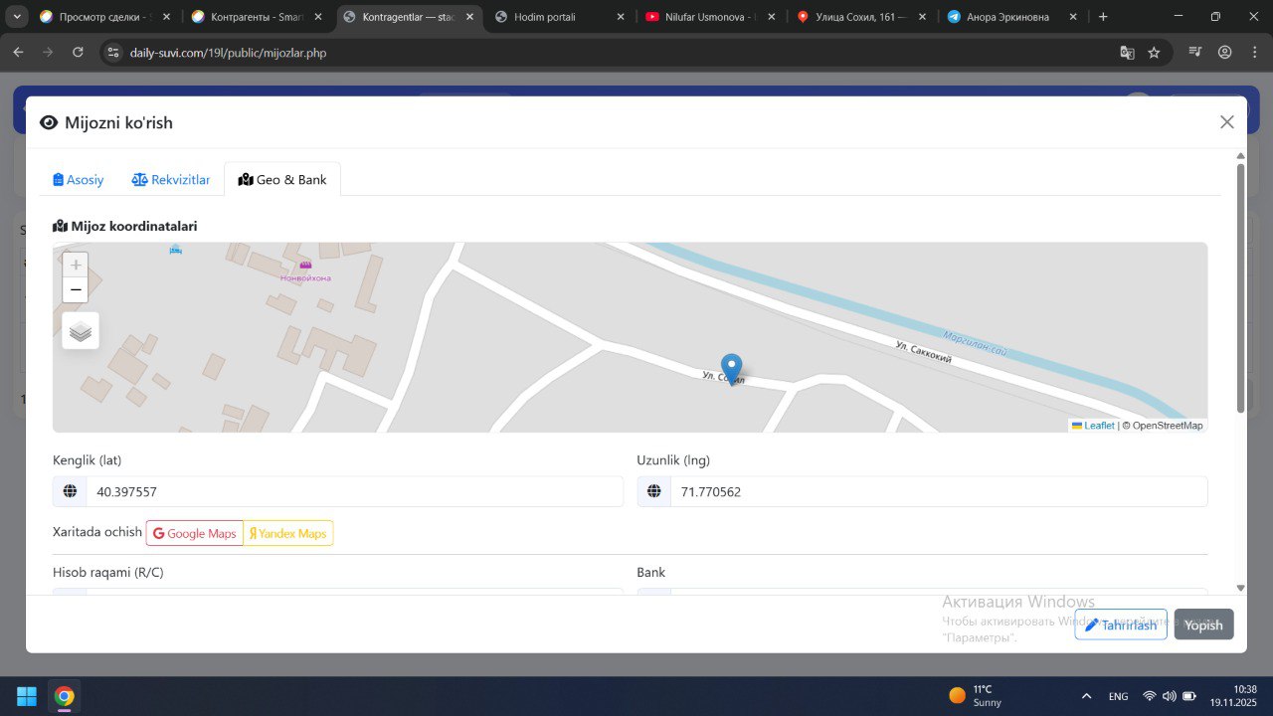Close the Улица Сохил, 161 tab
The width and height of the screenshot is (1273, 716).
(x=923, y=17)
